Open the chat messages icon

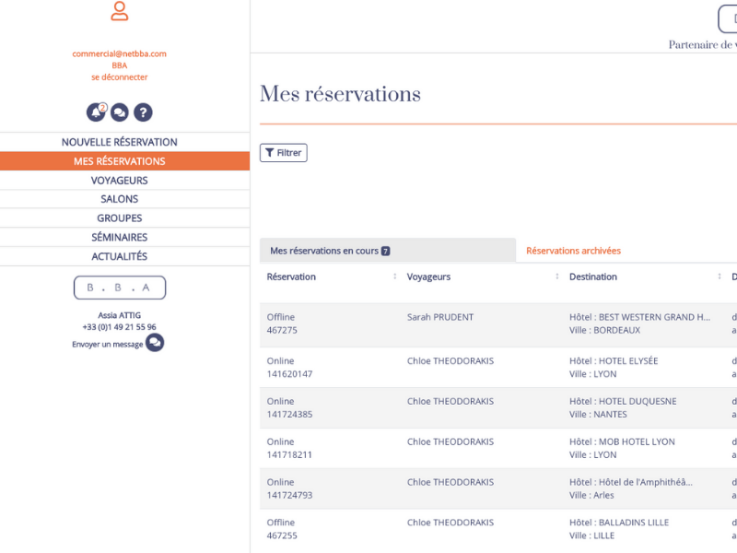tap(120, 112)
